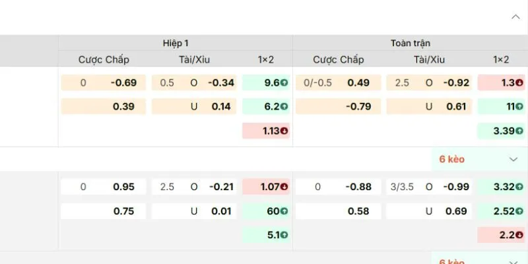
Task: Select Under odds 0.61 in Toàn trận
Action: coord(457,106)
